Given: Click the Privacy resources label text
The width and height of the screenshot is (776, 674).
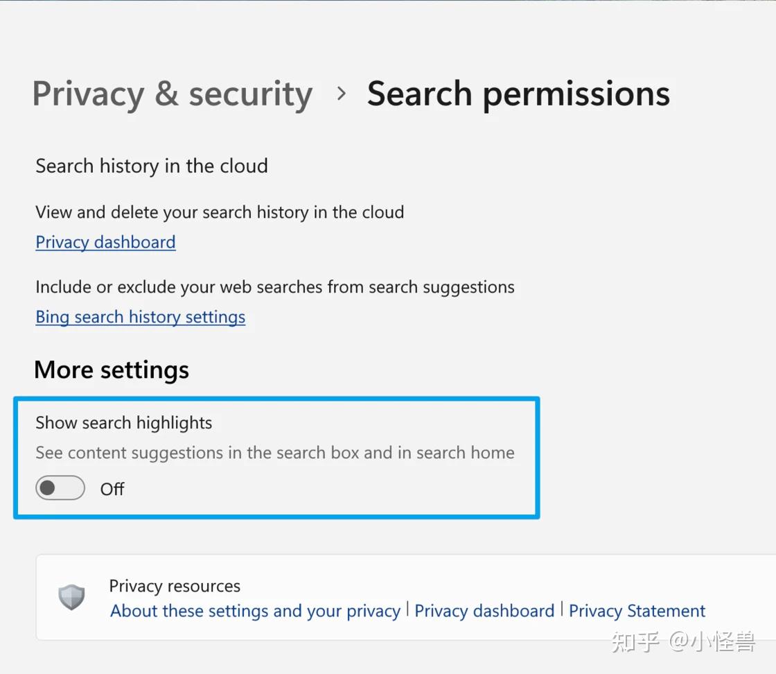Looking at the screenshot, I should [x=175, y=586].
